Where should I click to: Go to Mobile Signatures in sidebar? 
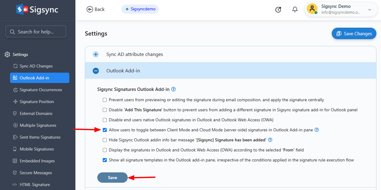(x=37, y=149)
